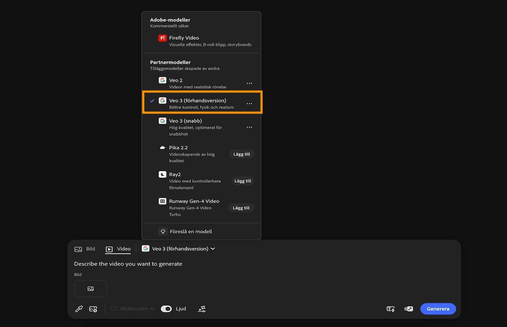Viewport: 507px width, 327px height.
Task: Choose the Veo 2 model
Action: 202,83
